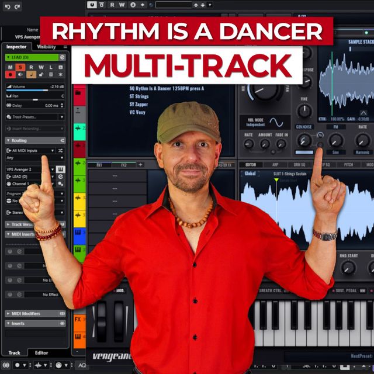374x374 pixels.
Task: Click the plugin preset name field
Action: point(174,5)
